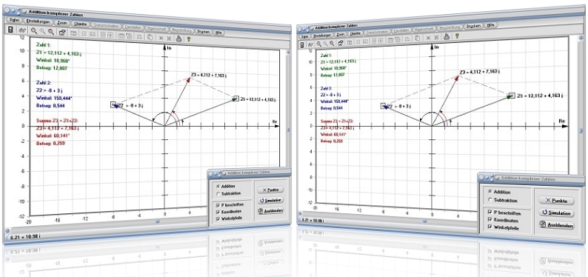Screen dimensions: 588x277
Task: Click the printer icon in right window toolbar
Action: pos(447,36)
